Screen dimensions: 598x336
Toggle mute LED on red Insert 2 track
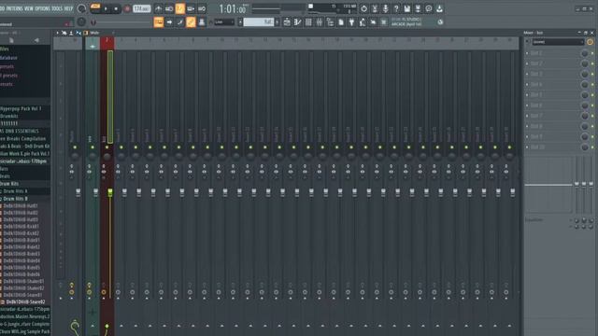pyautogui.click(x=107, y=147)
